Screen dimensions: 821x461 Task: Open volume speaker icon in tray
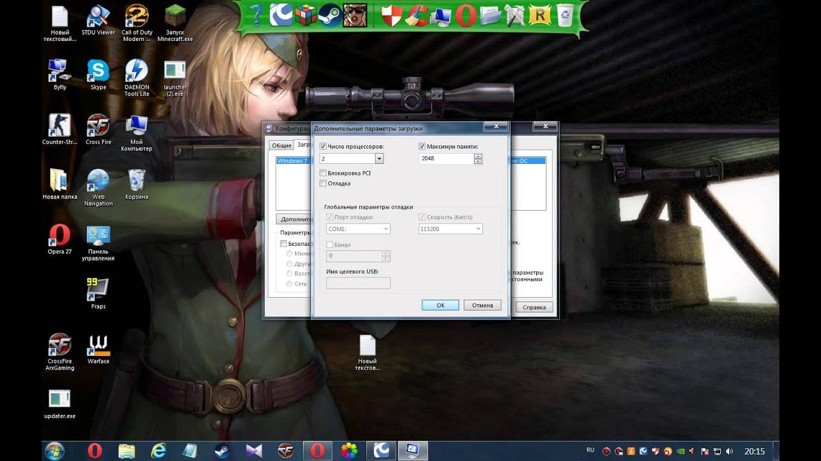click(x=731, y=451)
